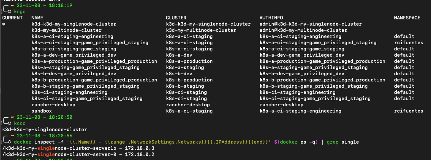This screenshot has height=160, width=431.
Task: Select the sandbox context name
Action: [42, 111]
